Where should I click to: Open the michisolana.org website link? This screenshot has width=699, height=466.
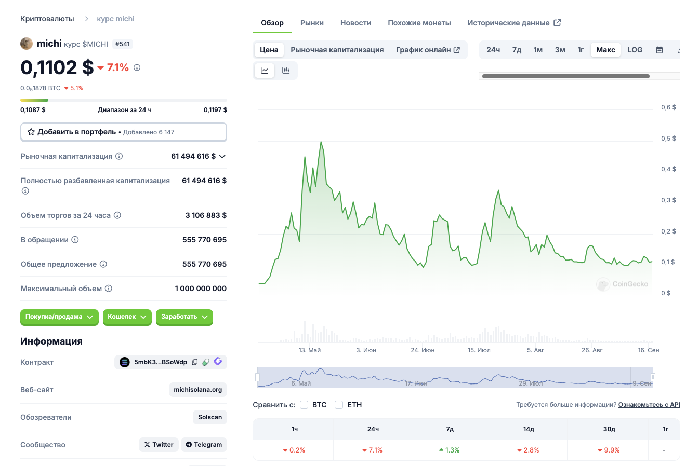[198, 390]
